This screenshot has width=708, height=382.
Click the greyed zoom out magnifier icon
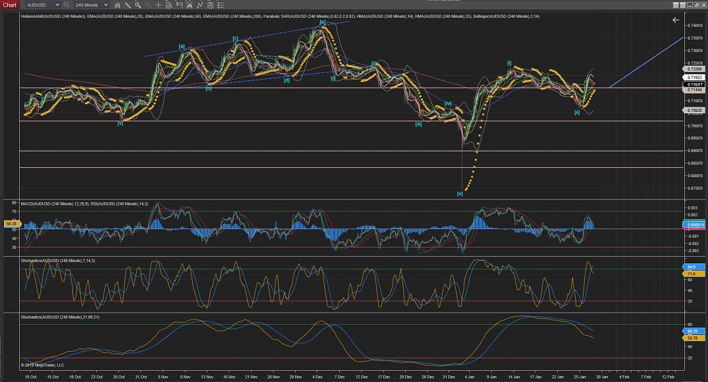(148, 5)
